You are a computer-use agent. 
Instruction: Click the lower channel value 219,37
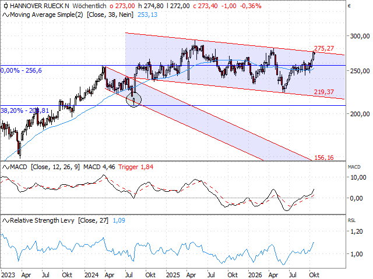pos(324,92)
